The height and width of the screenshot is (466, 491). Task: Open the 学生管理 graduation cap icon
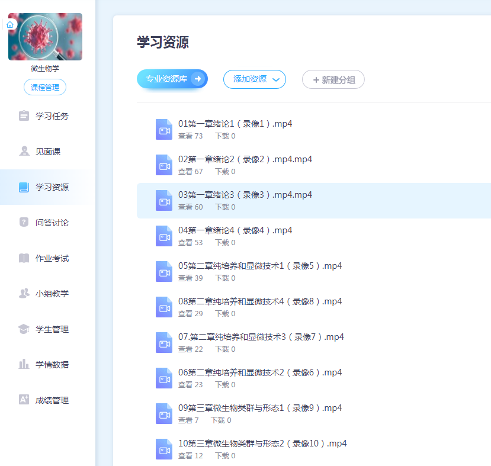pos(24,329)
